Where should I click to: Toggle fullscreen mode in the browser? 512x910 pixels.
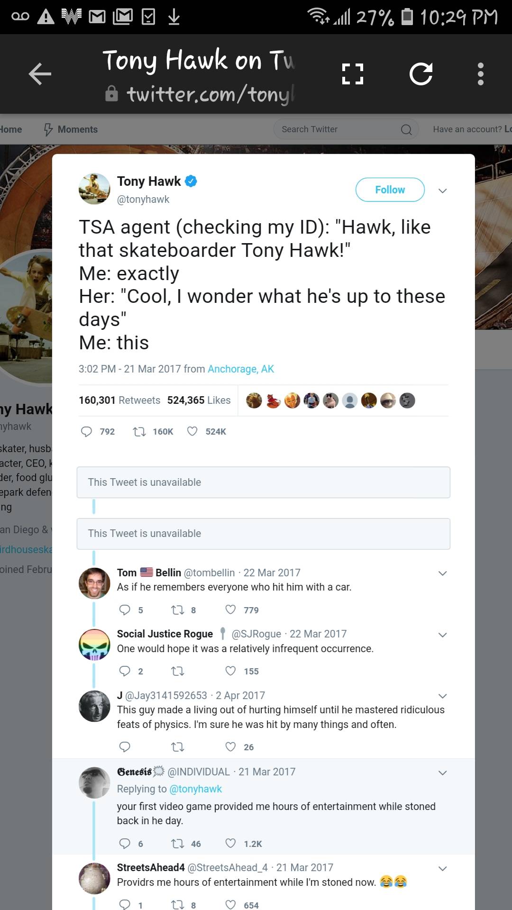coord(352,73)
